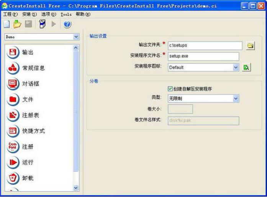Click the Open project folder icon
Image resolution: width=267 pixels, height=197 pixels.
(x=17, y=24)
